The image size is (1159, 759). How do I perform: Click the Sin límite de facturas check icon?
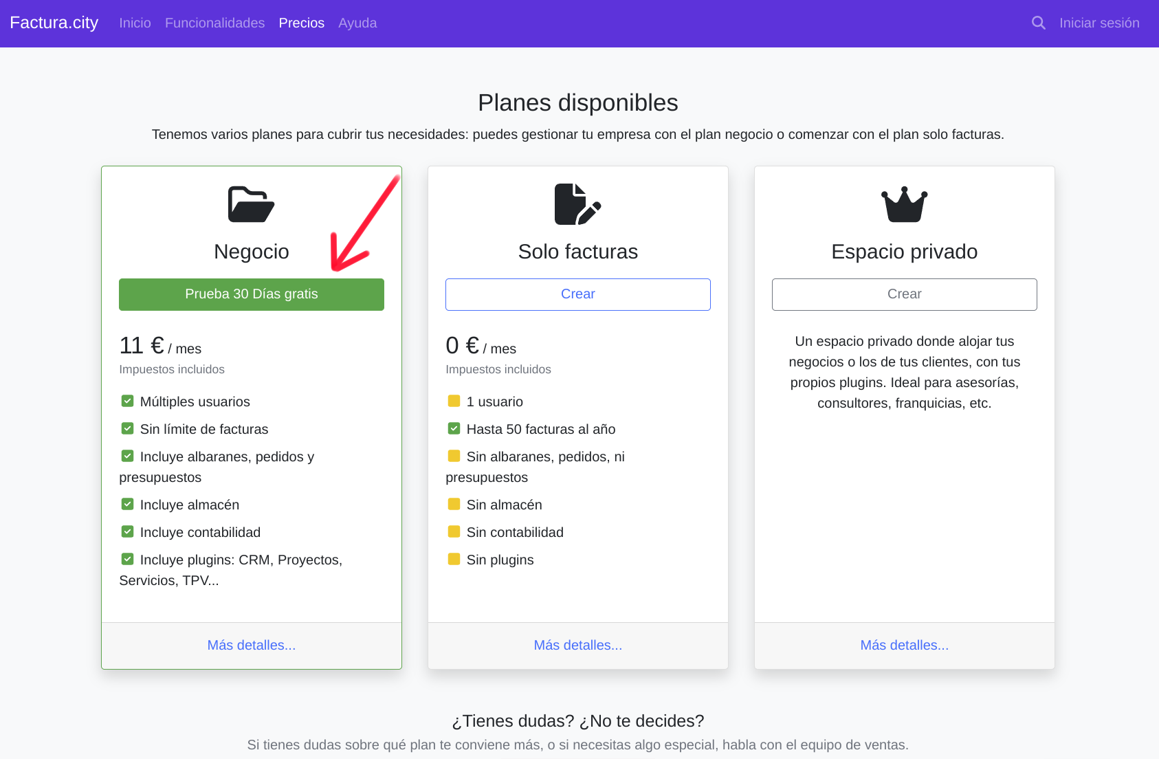click(x=127, y=428)
